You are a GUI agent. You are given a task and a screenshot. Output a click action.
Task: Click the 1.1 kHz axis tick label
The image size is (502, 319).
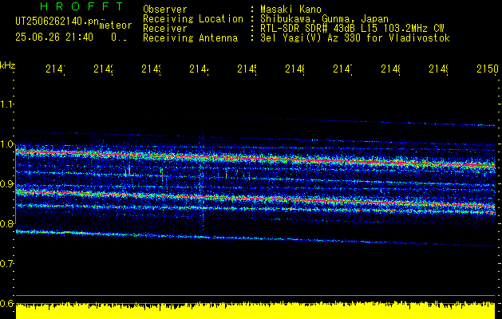tap(6, 104)
